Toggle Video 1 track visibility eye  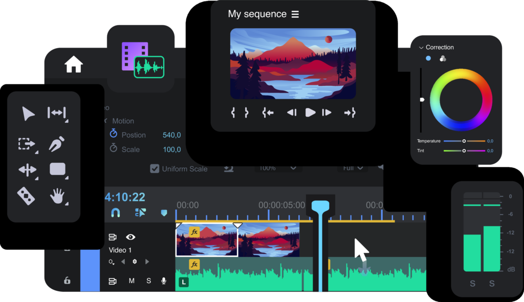130,237
